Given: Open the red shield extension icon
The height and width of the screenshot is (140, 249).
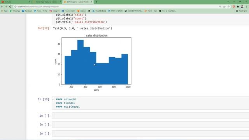Looking at the screenshot, I should coord(234,7).
